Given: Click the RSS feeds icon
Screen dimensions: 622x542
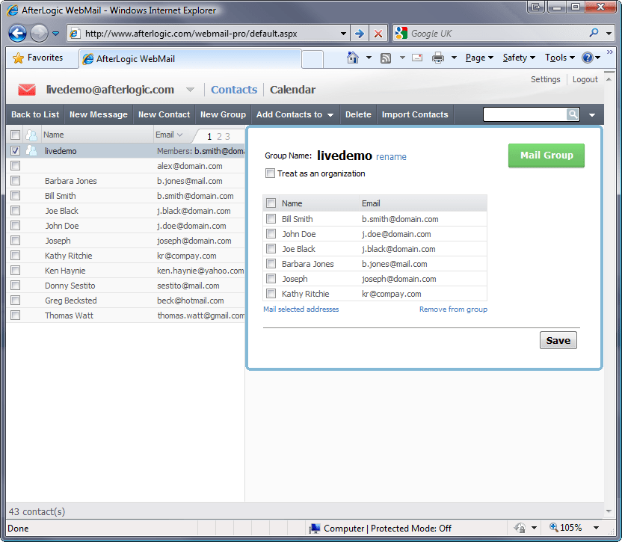Looking at the screenshot, I should pyautogui.click(x=385, y=58).
